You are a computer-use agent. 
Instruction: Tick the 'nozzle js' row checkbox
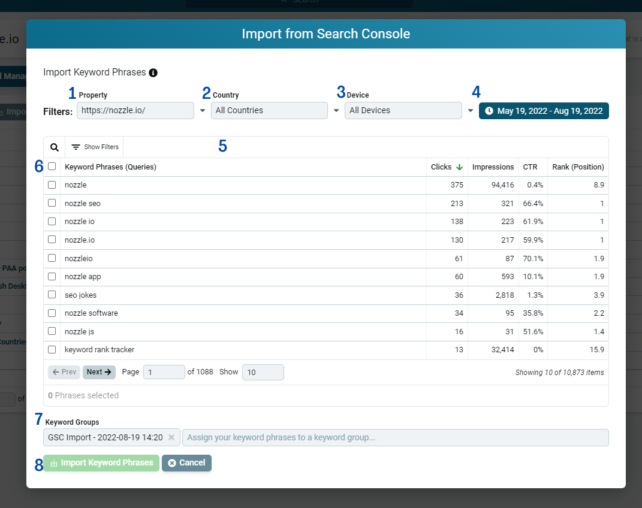[x=52, y=331]
